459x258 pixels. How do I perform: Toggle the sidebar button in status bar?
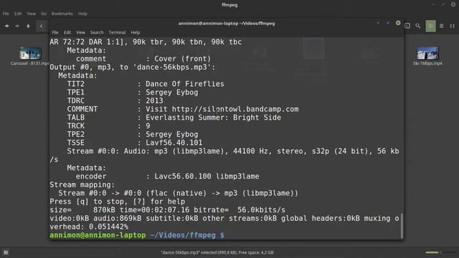pyautogui.click(x=6, y=252)
